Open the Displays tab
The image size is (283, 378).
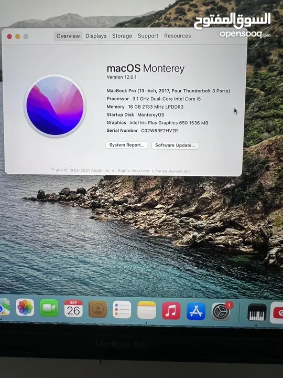(96, 36)
